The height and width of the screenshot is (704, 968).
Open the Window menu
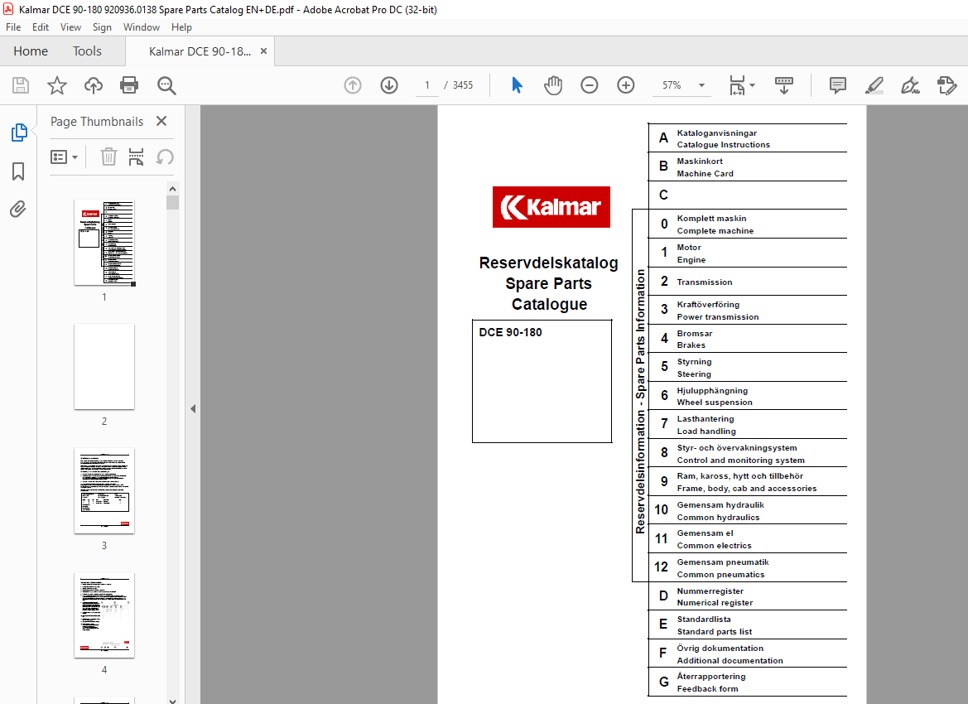tap(142, 27)
